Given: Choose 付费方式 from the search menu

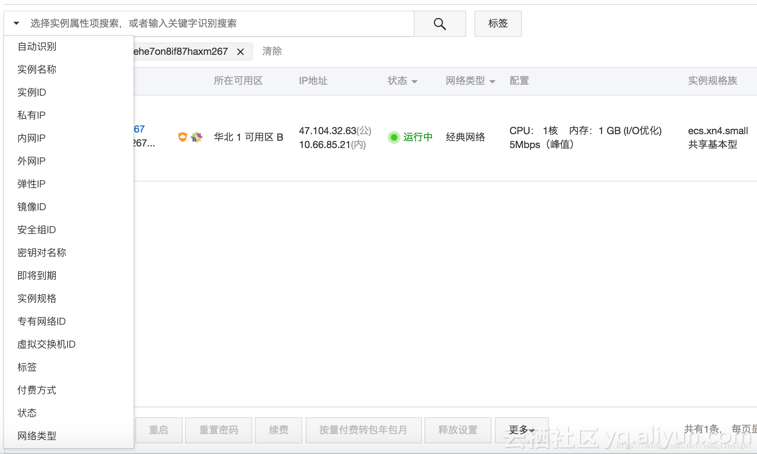Looking at the screenshot, I should coord(69,390).
